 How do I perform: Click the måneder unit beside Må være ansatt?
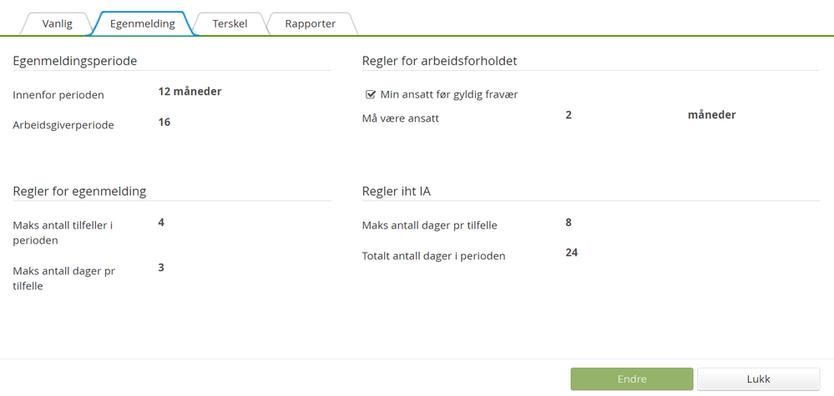tap(711, 114)
